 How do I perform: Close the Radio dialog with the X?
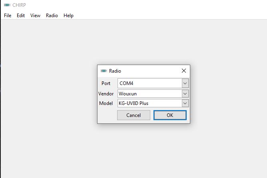(184, 71)
